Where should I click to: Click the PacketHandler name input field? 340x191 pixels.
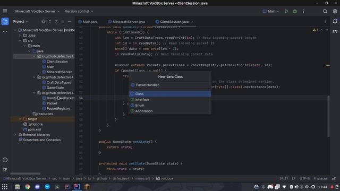170,85
